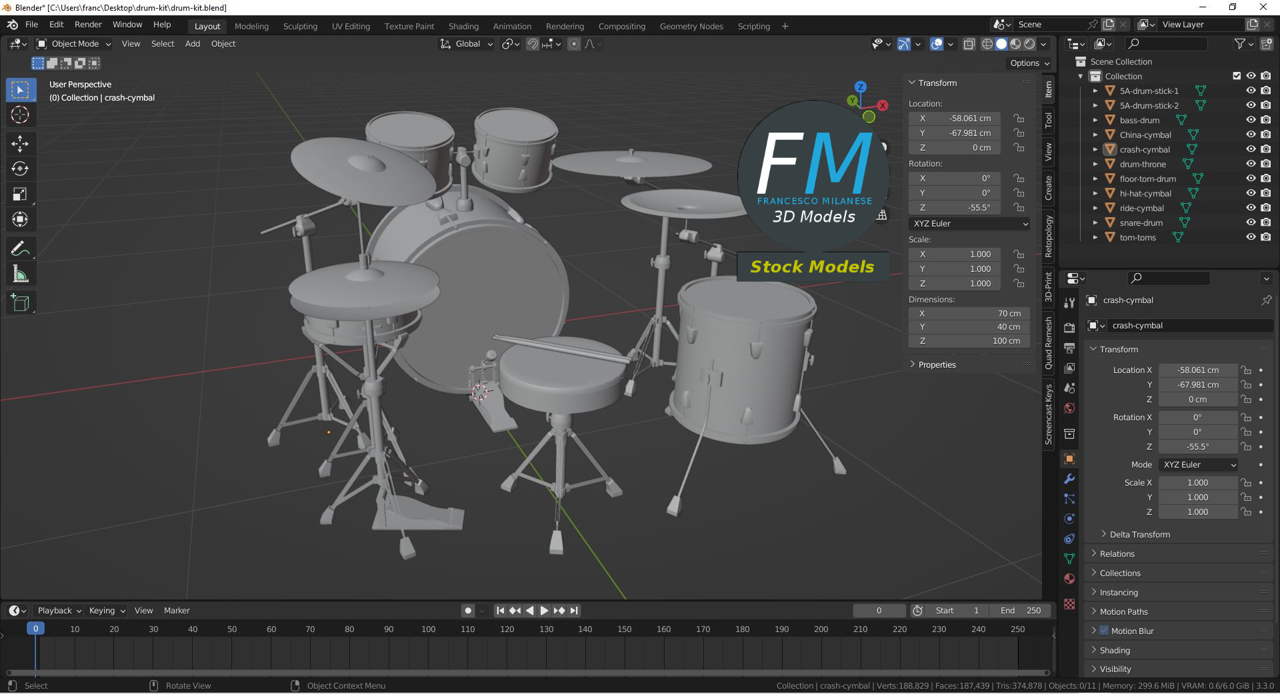This screenshot has height=694, width=1280.
Task: Open Render properties tab icon
Action: pyautogui.click(x=1069, y=328)
